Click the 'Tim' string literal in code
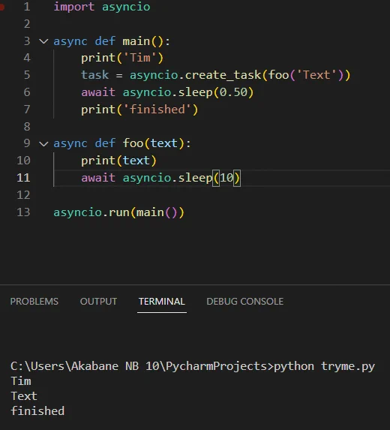The height and width of the screenshot is (430, 390). pyautogui.click(x=140, y=58)
